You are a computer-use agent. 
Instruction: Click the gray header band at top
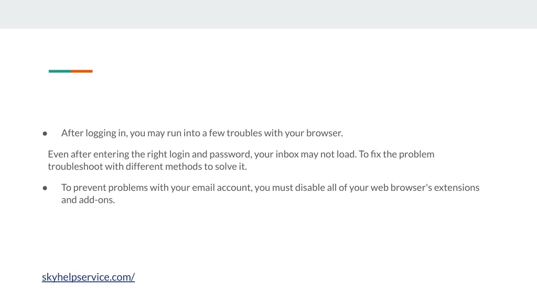pyautogui.click(x=268, y=14)
